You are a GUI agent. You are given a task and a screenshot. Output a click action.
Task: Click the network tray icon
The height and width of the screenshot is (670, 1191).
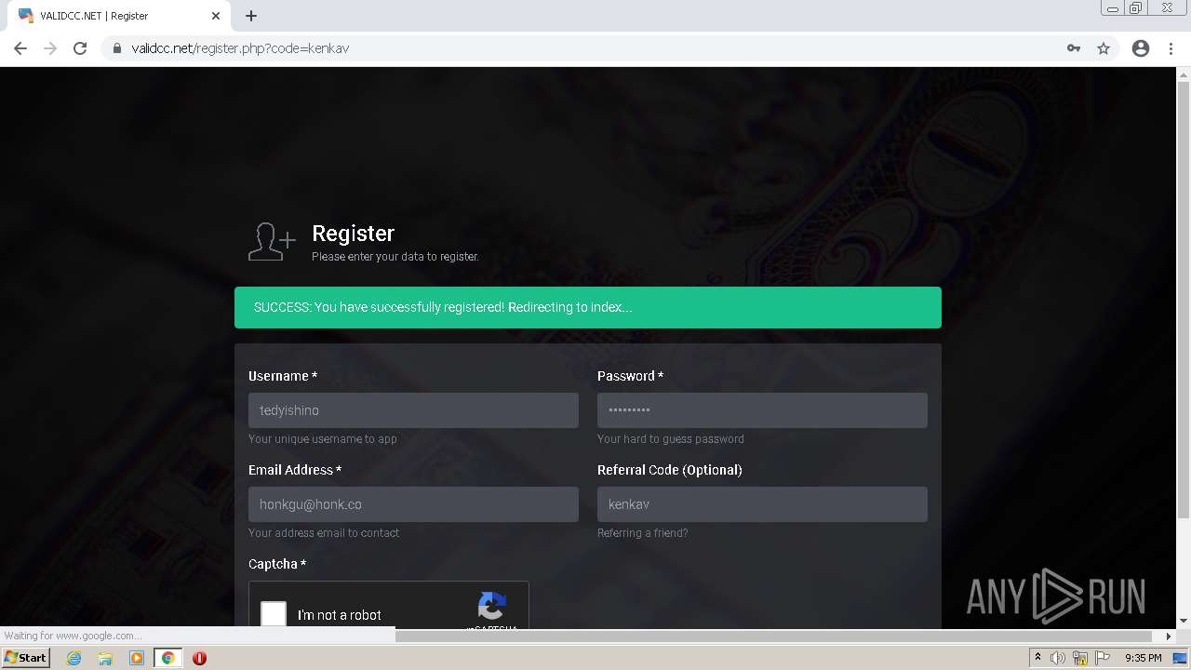1080,658
